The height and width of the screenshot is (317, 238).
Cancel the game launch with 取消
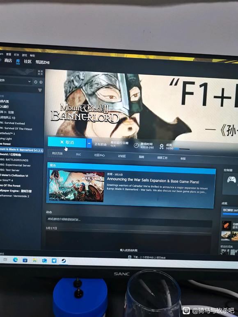[67, 142]
